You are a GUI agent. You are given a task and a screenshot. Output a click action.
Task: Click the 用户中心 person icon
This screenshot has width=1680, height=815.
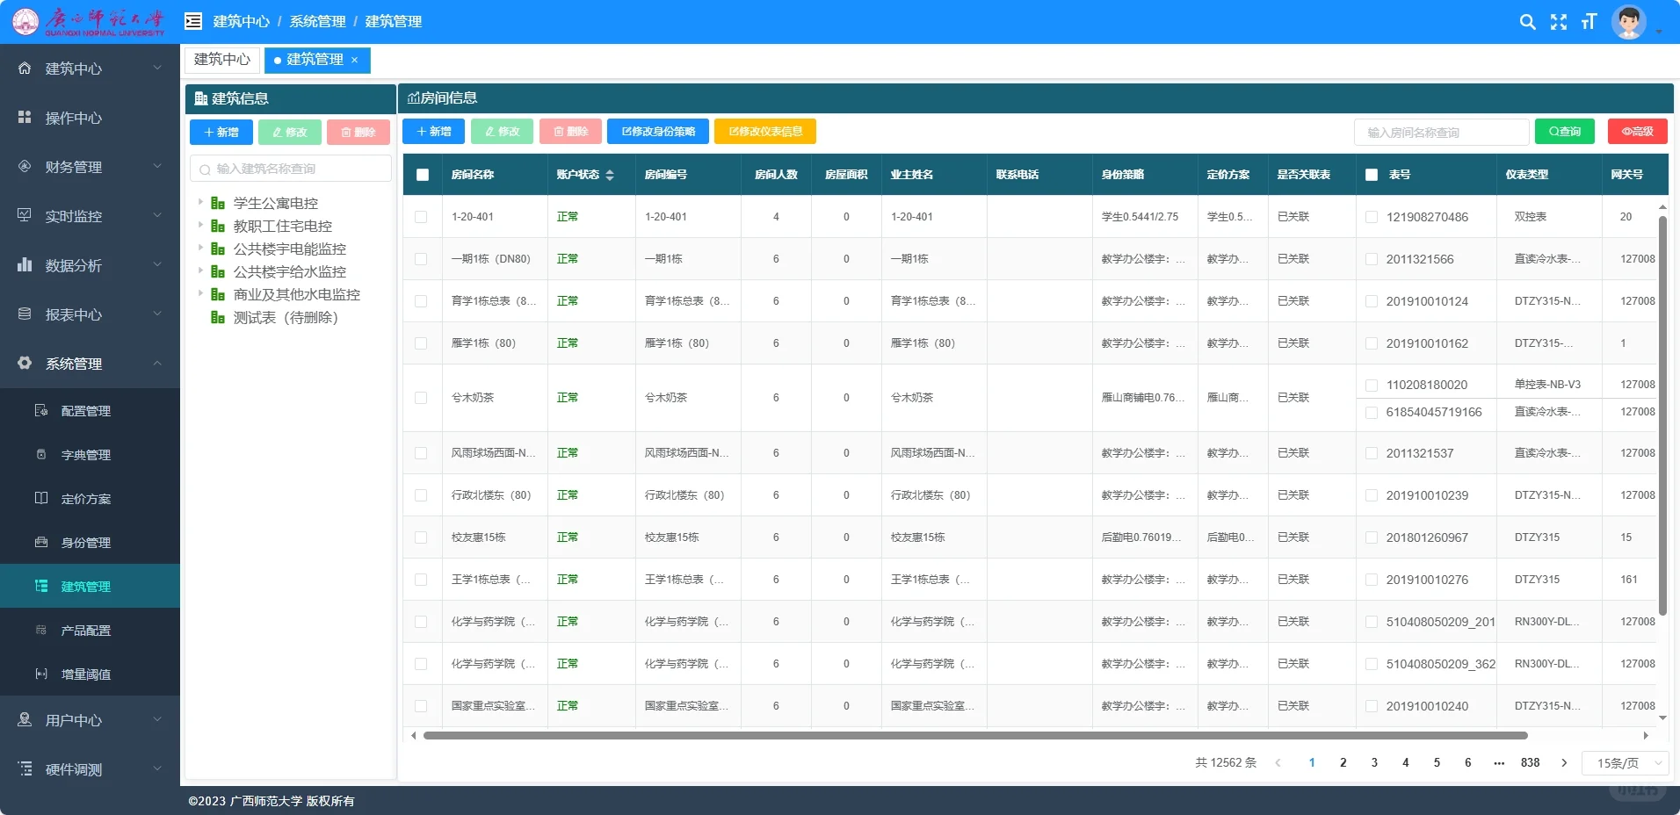(x=25, y=719)
